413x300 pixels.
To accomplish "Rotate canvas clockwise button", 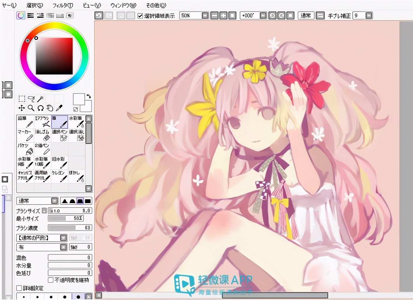I will tap(281, 16).
